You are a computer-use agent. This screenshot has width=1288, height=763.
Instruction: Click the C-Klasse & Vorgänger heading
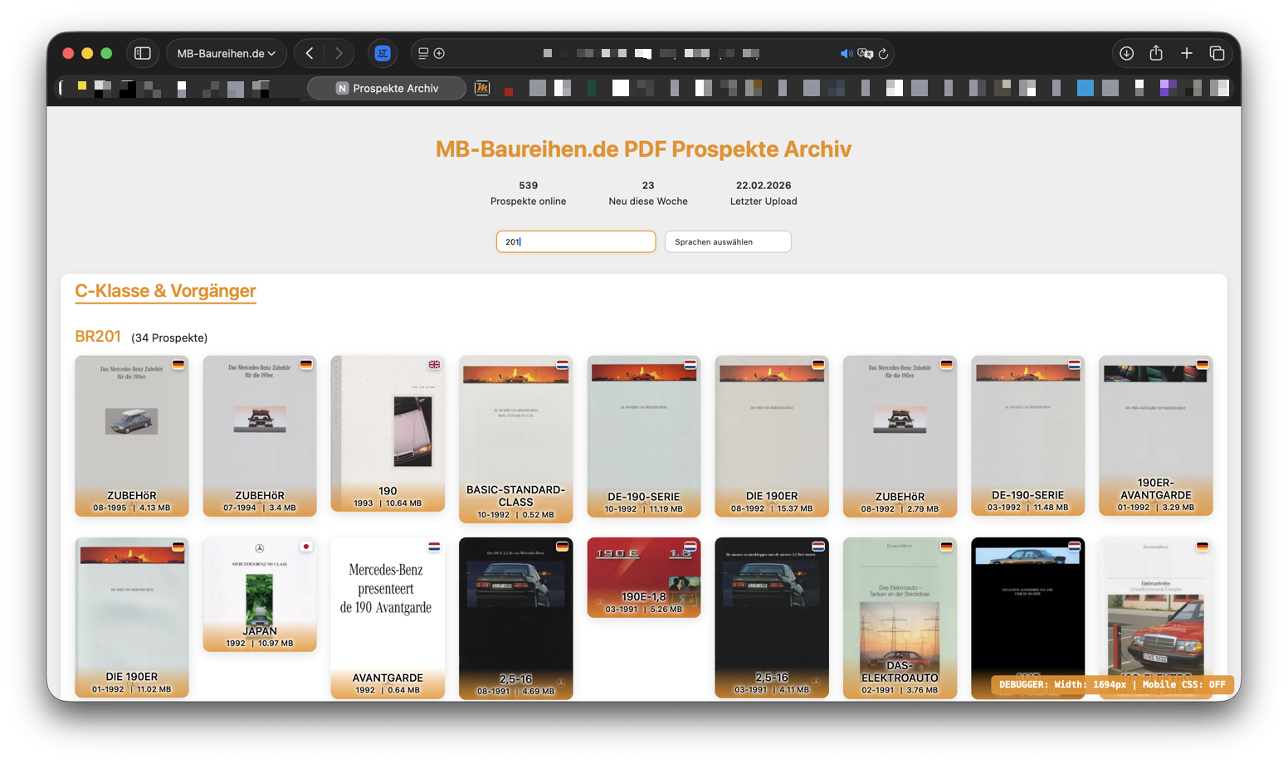tap(165, 291)
